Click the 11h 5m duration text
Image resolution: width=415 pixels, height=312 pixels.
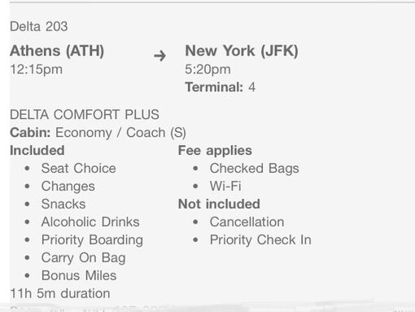60,293
